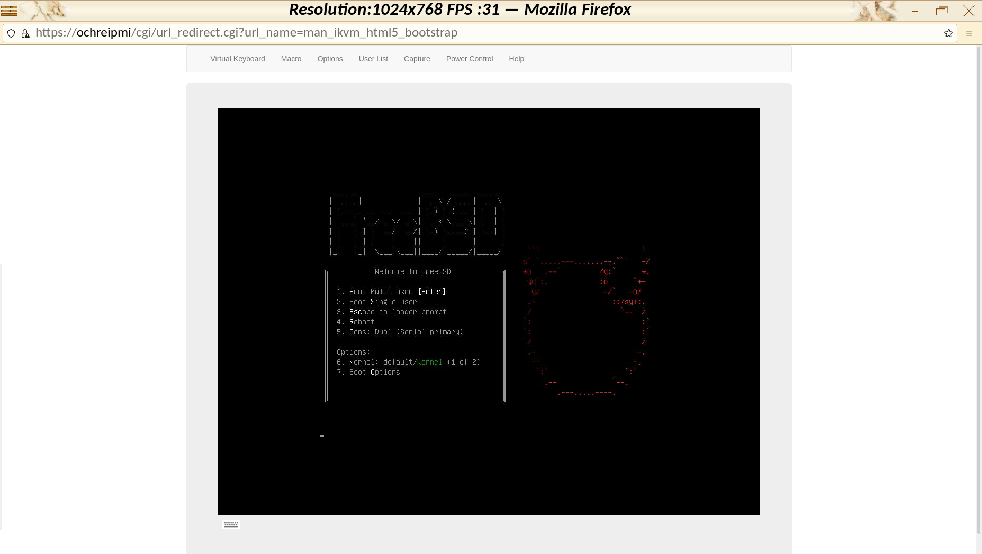Open the Firefox hamburger application menu
Screen dimensions: 982x554
point(969,33)
